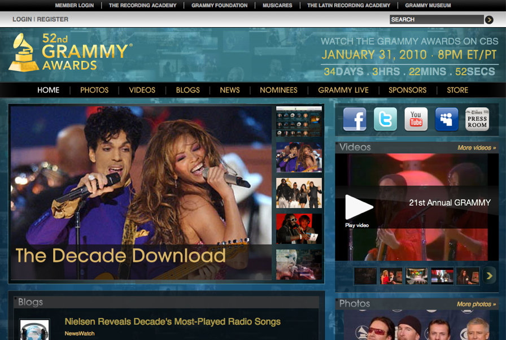Open More photos link

click(475, 303)
